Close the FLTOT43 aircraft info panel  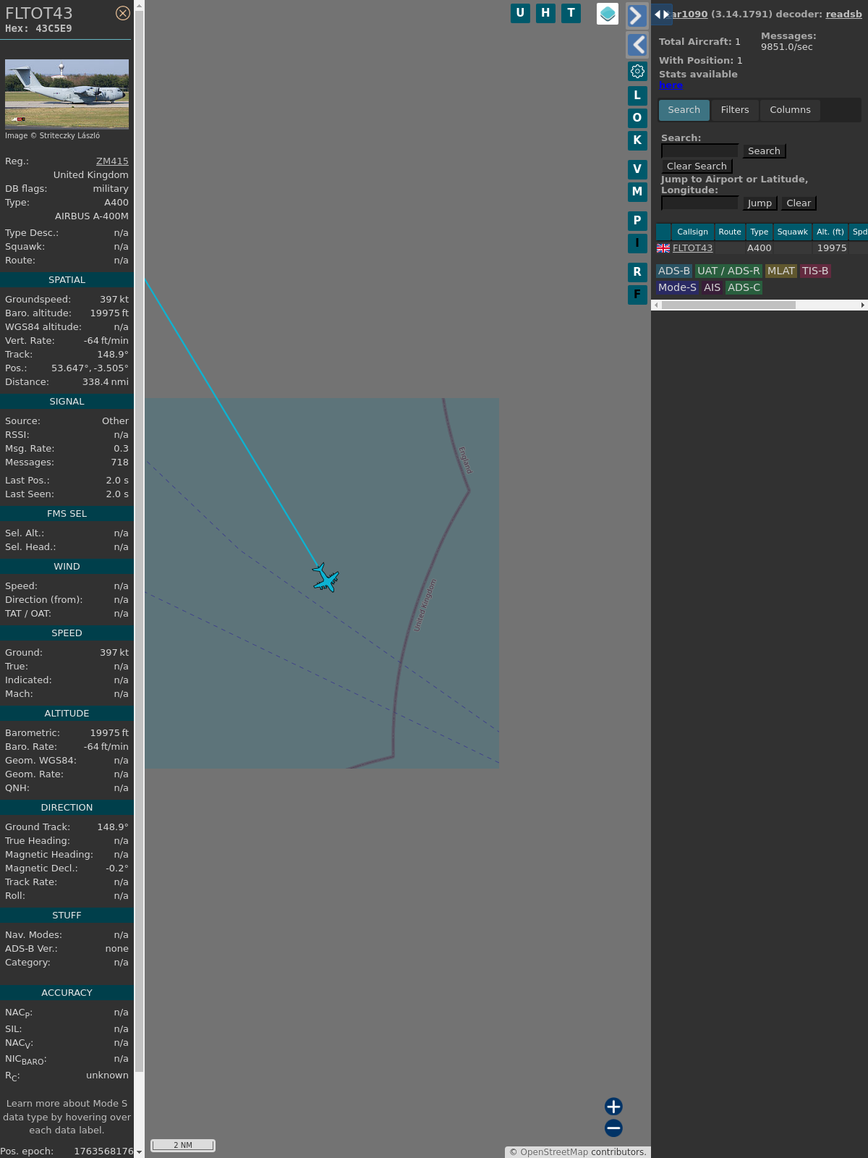(x=123, y=13)
